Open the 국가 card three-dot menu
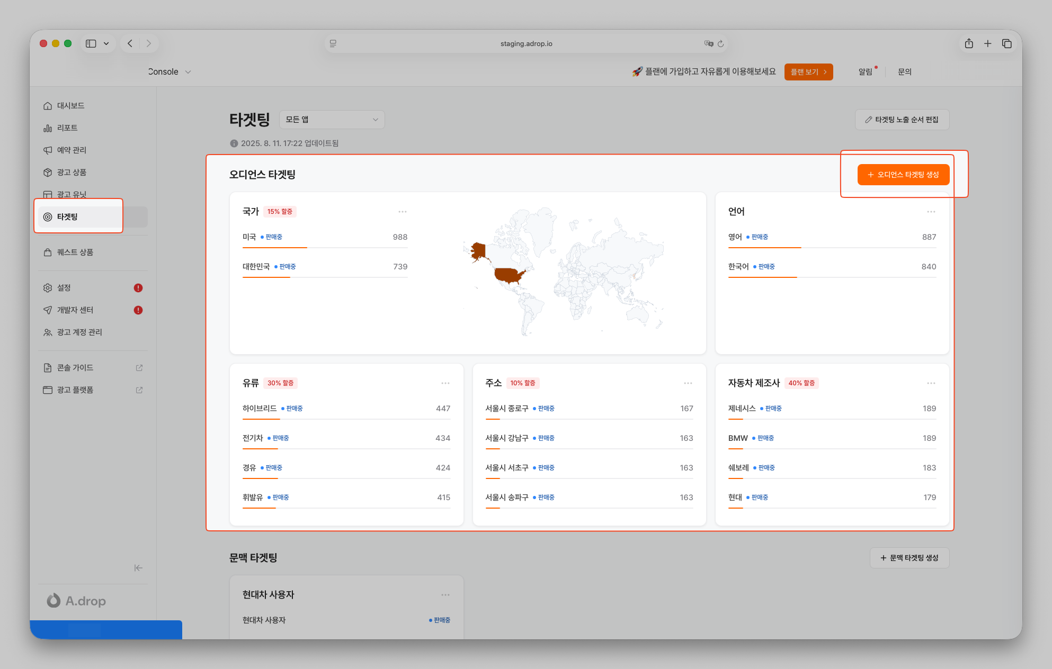Viewport: 1052px width, 669px height. coord(403,212)
